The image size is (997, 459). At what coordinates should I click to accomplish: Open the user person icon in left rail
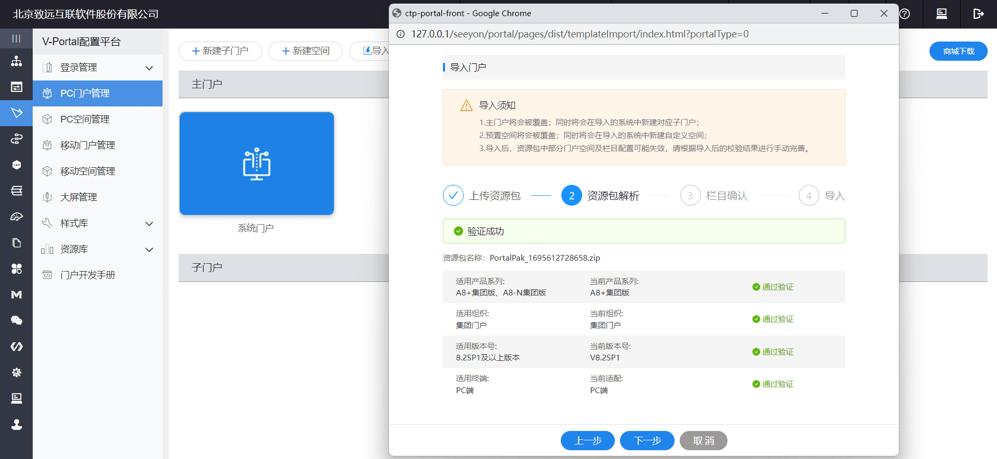17,424
